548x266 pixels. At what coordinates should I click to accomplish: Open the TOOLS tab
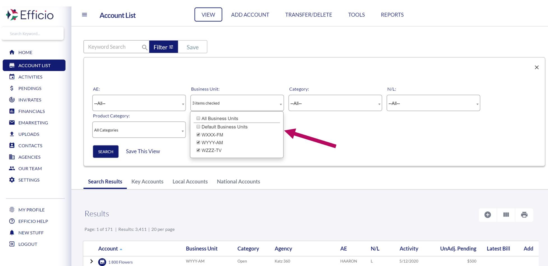coord(356,15)
